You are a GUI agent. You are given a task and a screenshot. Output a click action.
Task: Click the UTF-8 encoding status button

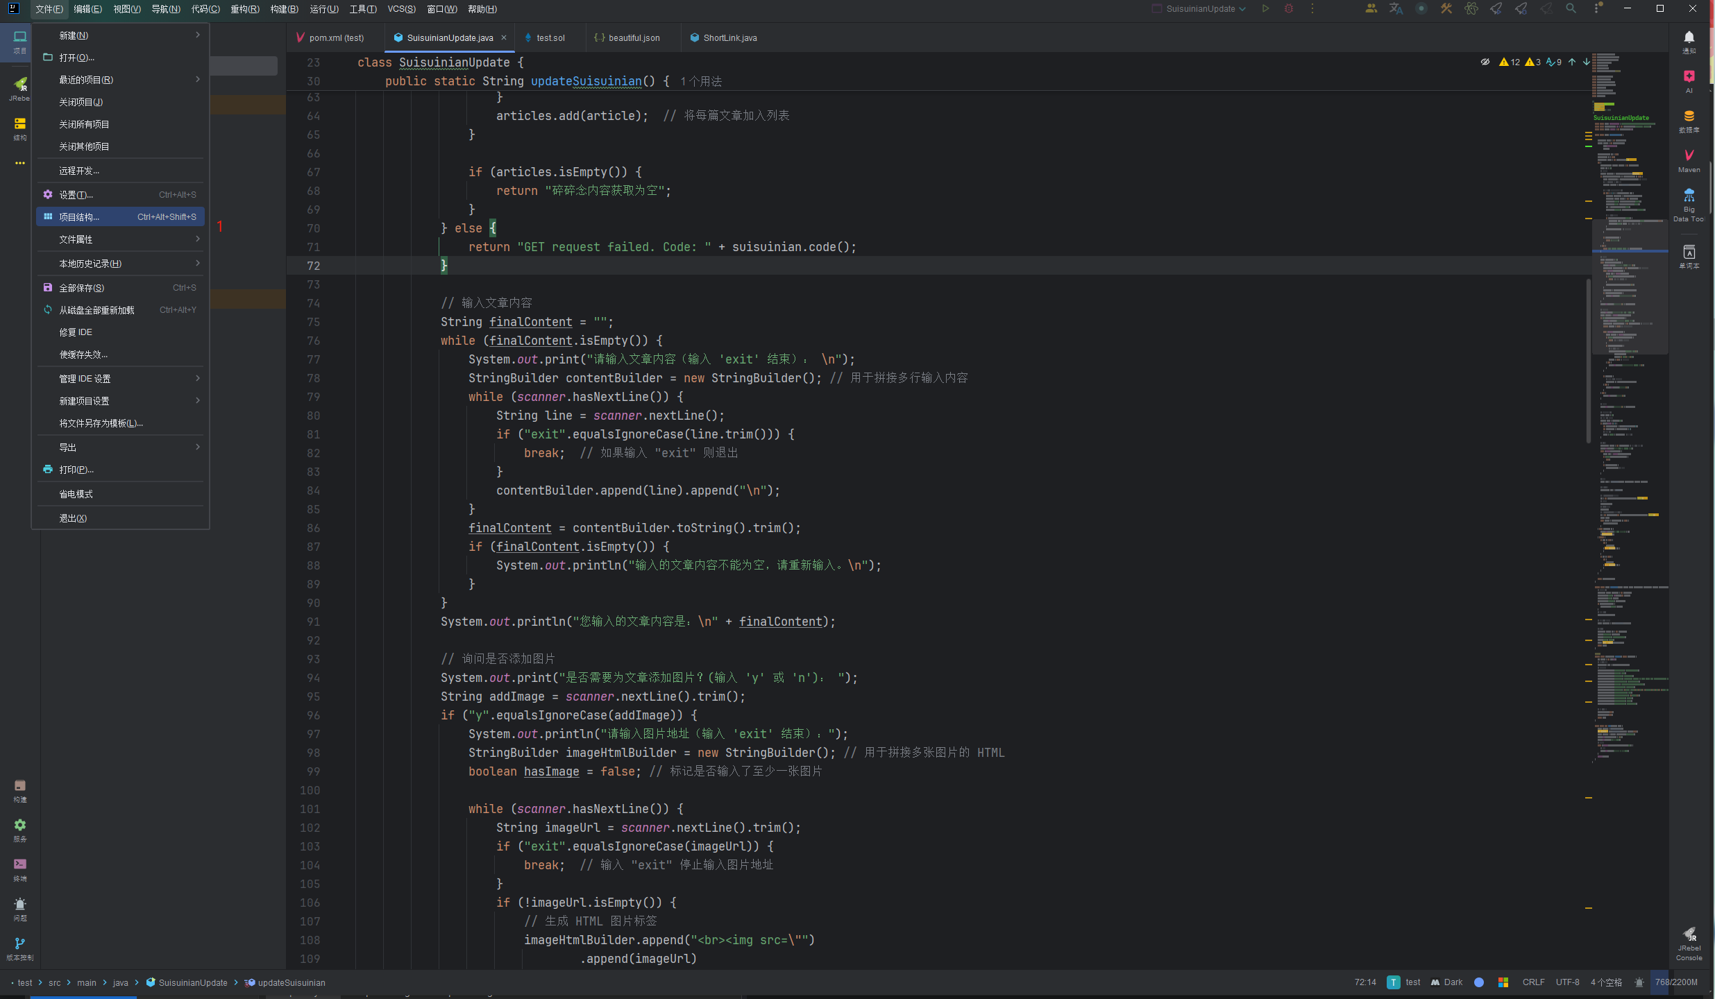1567,982
